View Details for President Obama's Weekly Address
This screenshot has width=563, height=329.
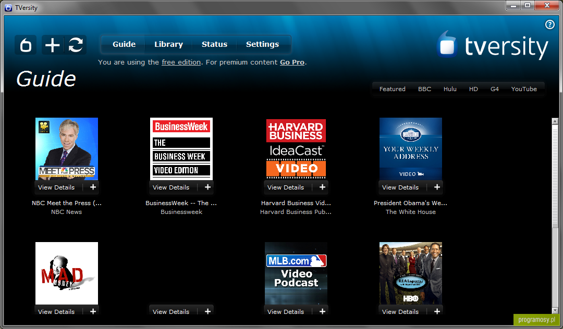pos(400,187)
